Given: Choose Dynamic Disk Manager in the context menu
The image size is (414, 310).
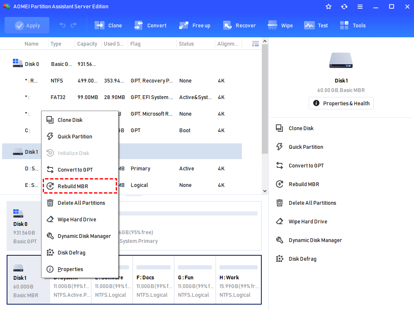Looking at the screenshot, I should (80, 236).
